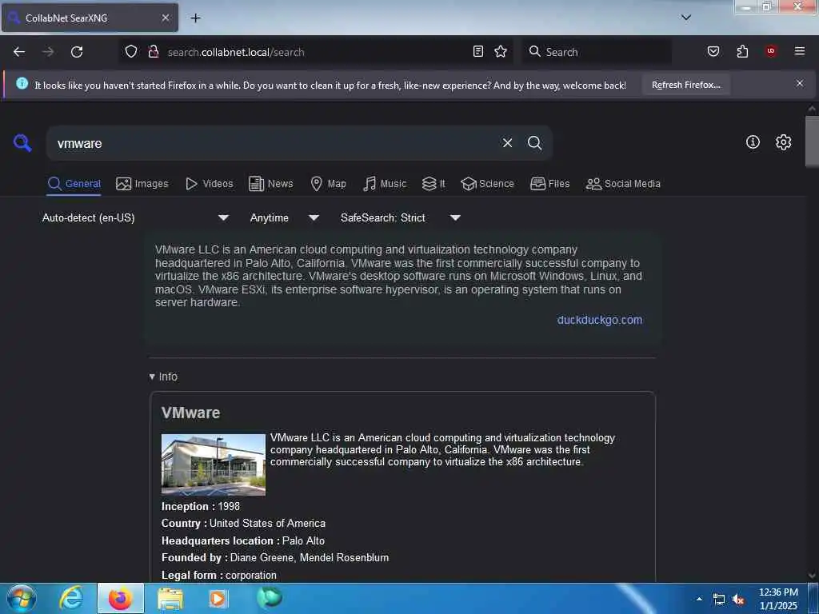Open the Auto-detect (en-US) language dropdown
Viewport: 819px width, 614px height.
[x=135, y=217]
